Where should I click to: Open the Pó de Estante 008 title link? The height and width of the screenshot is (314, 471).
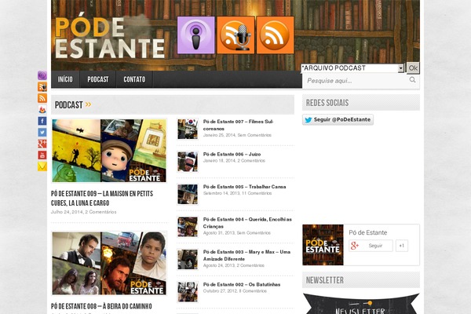coord(101,306)
